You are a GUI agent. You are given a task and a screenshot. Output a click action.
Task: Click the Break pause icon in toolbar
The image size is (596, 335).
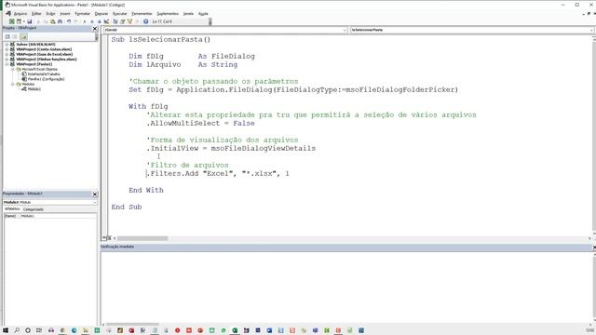pyautogui.click(x=91, y=21)
